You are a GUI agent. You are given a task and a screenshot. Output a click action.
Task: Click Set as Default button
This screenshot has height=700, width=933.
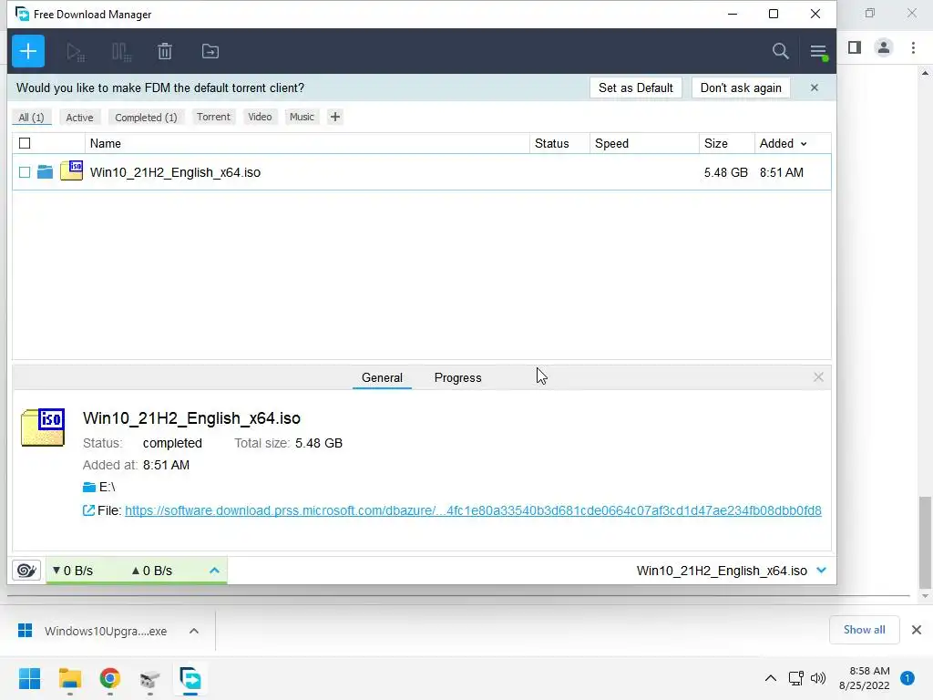point(635,87)
